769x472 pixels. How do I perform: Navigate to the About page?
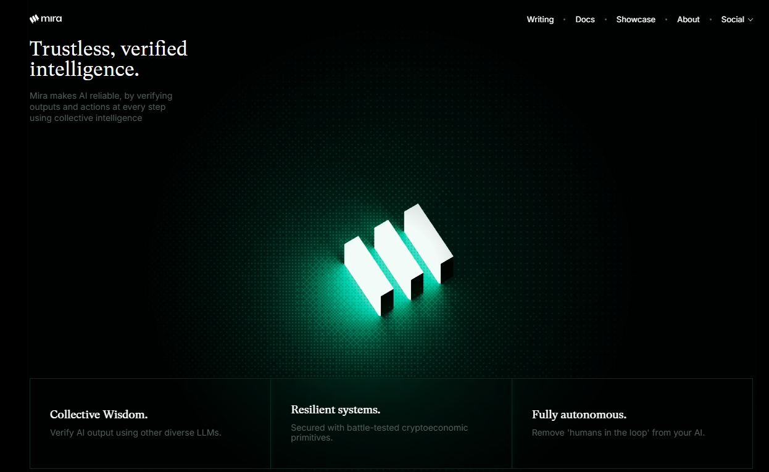click(688, 20)
